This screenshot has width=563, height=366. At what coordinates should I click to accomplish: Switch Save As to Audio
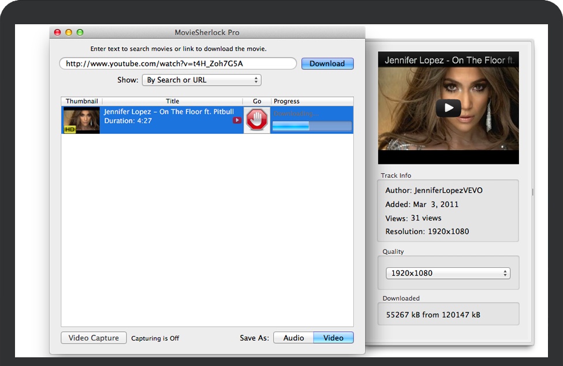coord(293,338)
